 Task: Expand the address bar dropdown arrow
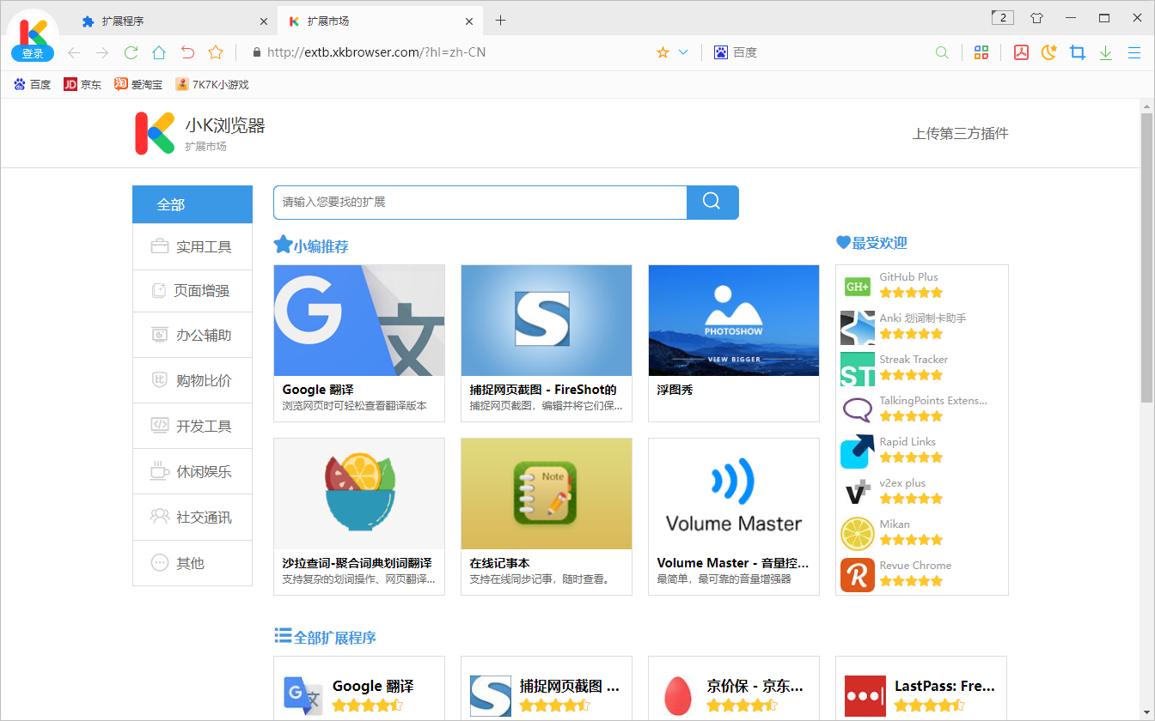coord(683,52)
